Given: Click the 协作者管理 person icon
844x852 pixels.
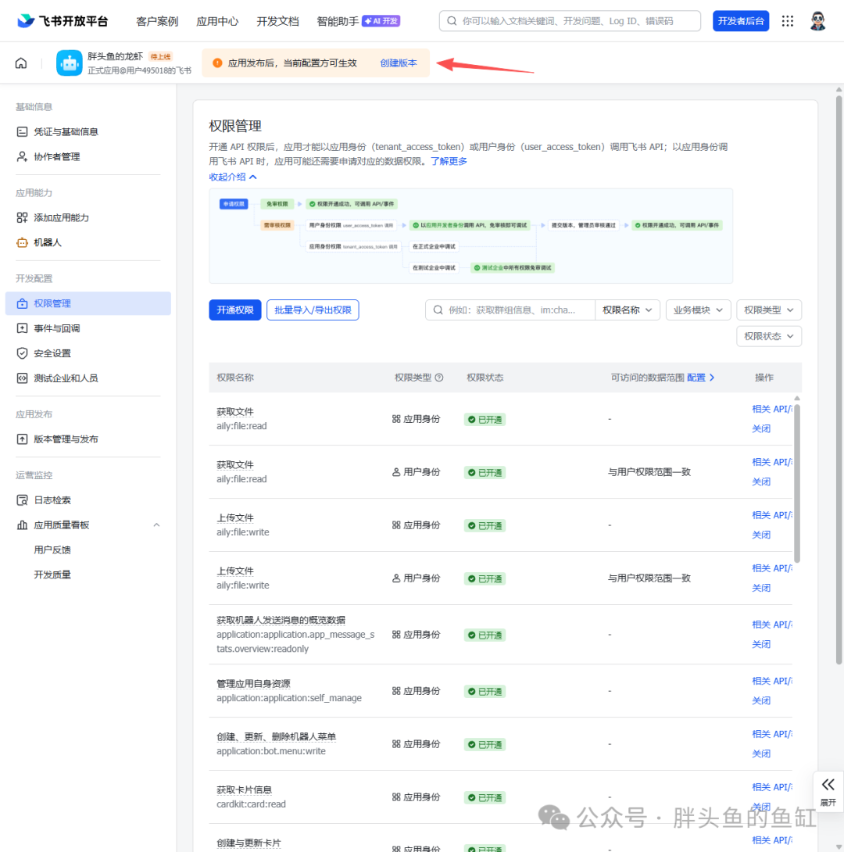Looking at the screenshot, I should [x=22, y=157].
